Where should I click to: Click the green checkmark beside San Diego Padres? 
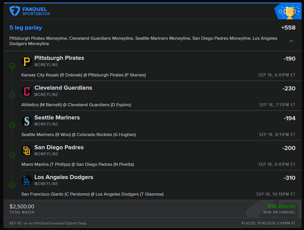(13, 155)
